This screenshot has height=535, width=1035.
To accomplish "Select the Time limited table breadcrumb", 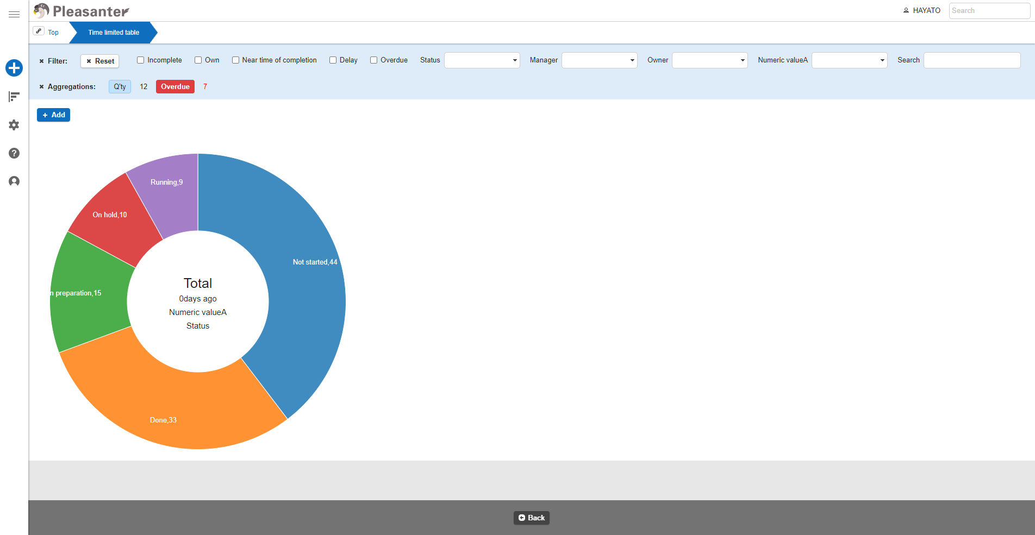I will tap(114, 33).
